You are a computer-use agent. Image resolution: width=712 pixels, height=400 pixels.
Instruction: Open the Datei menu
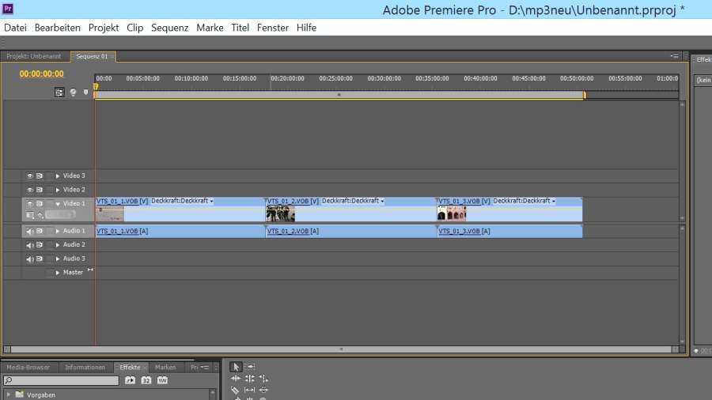click(16, 28)
